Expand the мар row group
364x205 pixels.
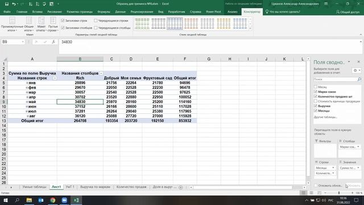pyautogui.click(x=27, y=92)
